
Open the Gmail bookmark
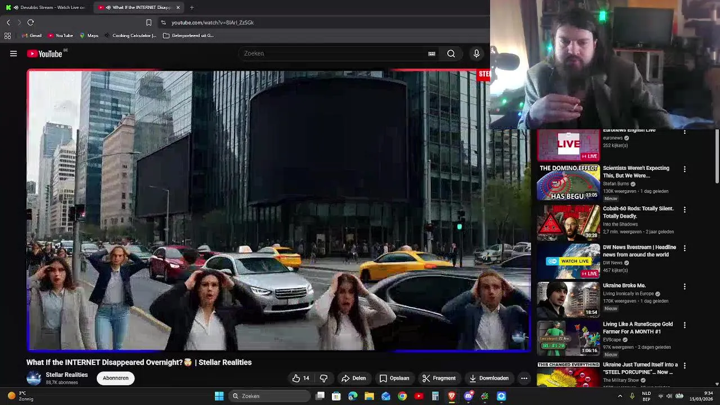click(31, 35)
